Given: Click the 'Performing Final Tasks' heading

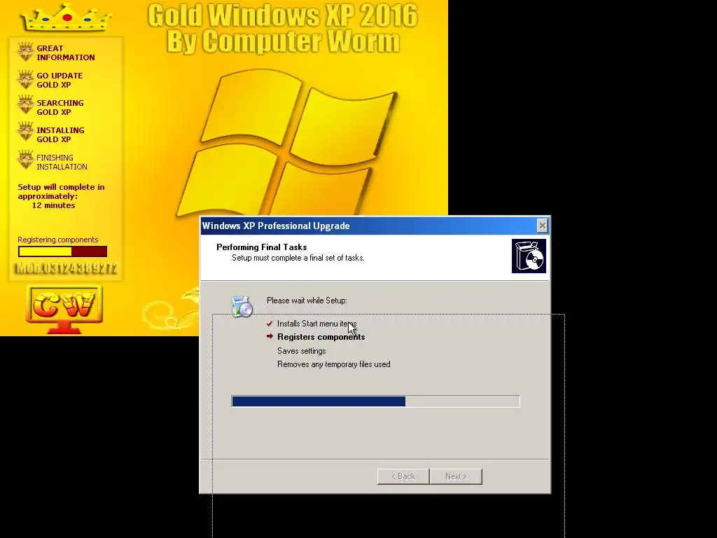Looking at the screenshot, I should point(262,247).
